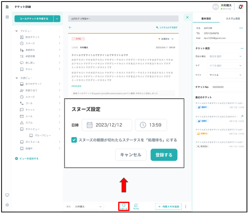Image resolution: width=248 pixels, height=213 pixels.
Task: Click the キャンセル button in snooze dialog
Action: (130, 155)
